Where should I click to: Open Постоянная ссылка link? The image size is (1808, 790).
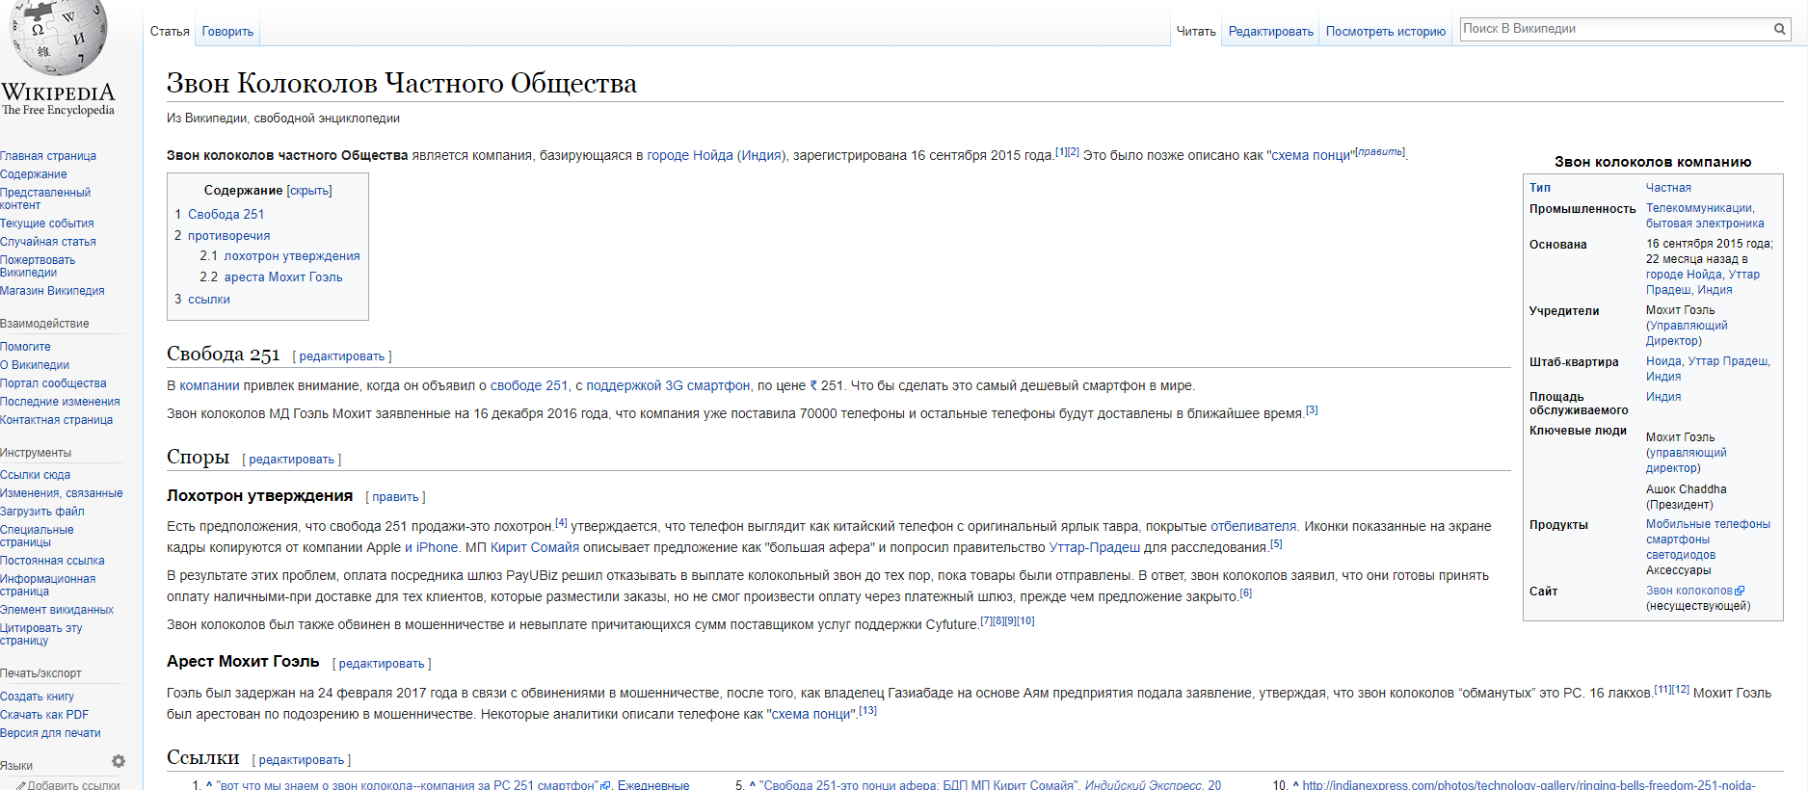[52, 561]
